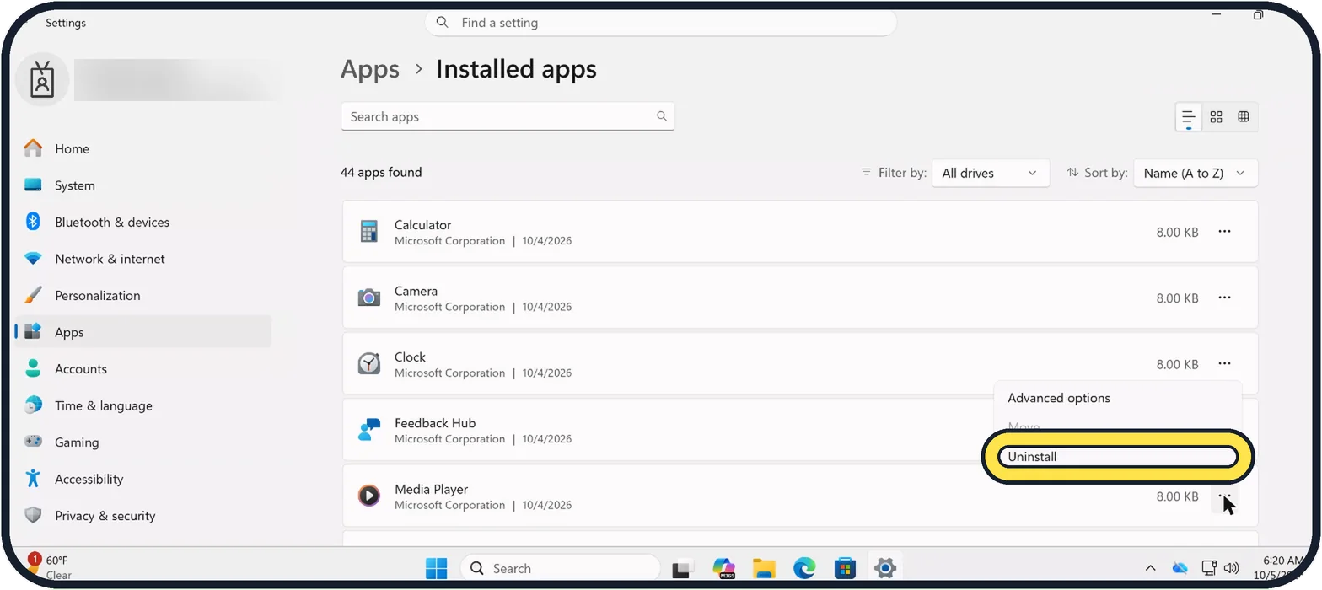Viewport: 1322px width, 590px height.
Task: Click the 44 apps found text
Action: (381, 172)
